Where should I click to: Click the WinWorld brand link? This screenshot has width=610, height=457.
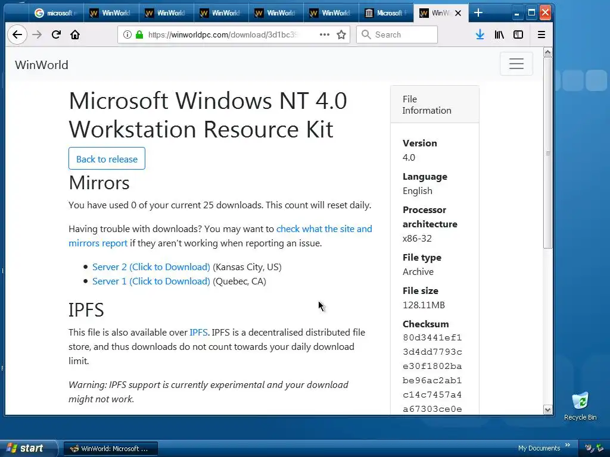(x=42, y=64)
